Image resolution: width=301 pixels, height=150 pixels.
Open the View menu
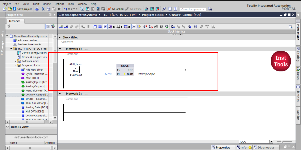[x=26, y=4]
